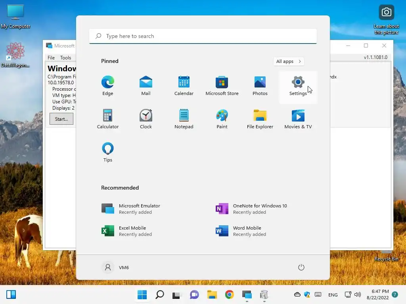The width and height of the screenshot is (406, 304).
Task: Focus the Type here to search box
Action: click(x=203, y=36)
